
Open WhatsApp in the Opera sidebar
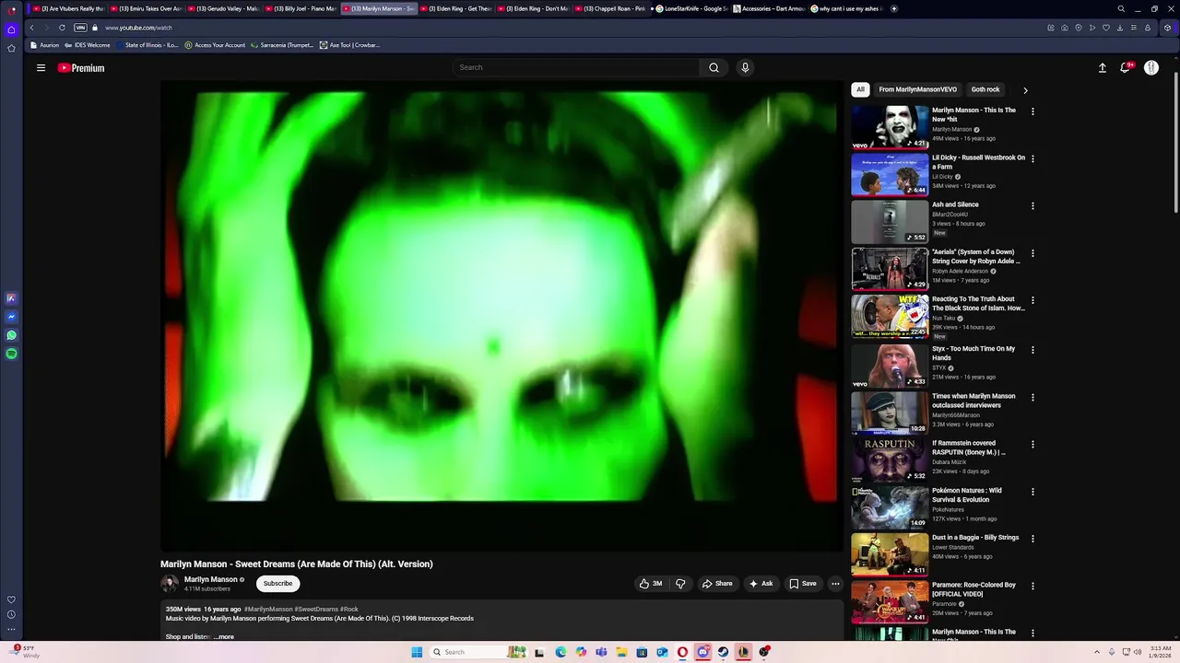(x=11, y=335)
